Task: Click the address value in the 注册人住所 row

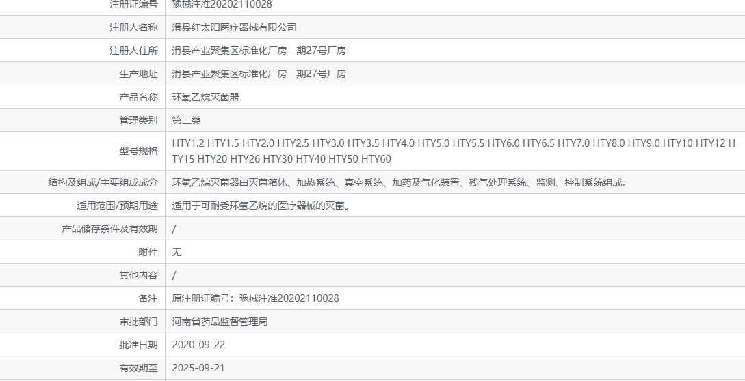Action: click(259, 51)
